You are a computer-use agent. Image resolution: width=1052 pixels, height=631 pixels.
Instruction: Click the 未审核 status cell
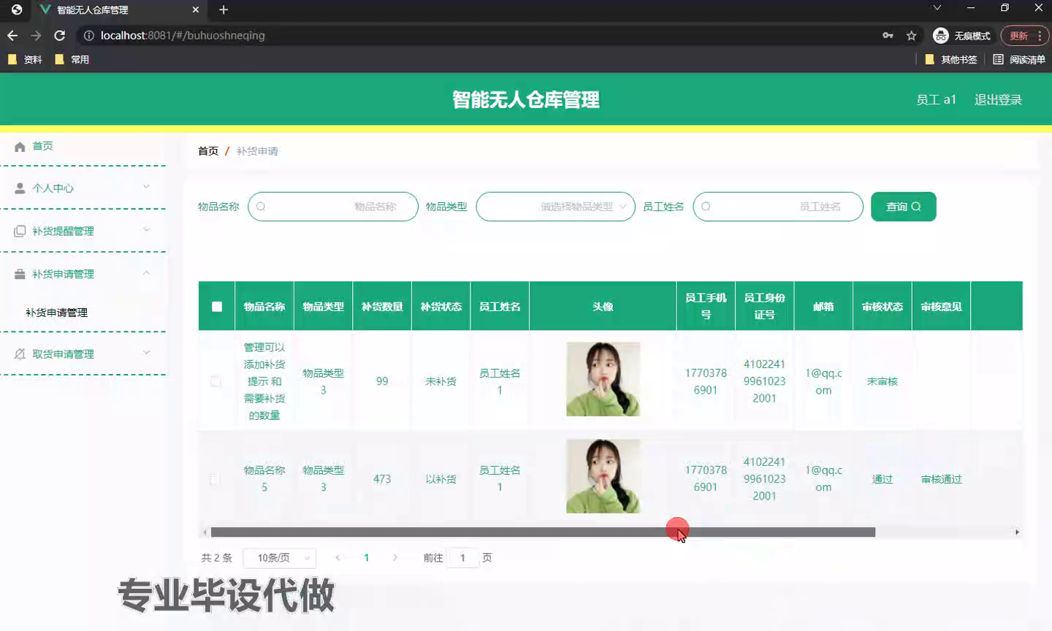pos(883,381)
